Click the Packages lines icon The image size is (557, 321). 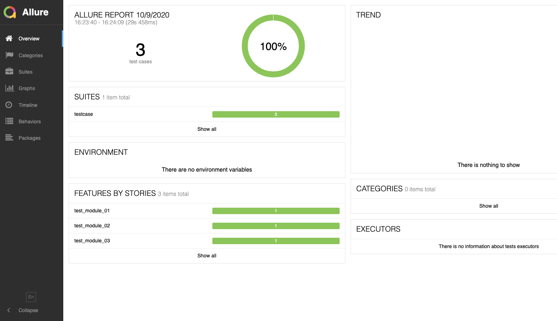tap(9, 138)
